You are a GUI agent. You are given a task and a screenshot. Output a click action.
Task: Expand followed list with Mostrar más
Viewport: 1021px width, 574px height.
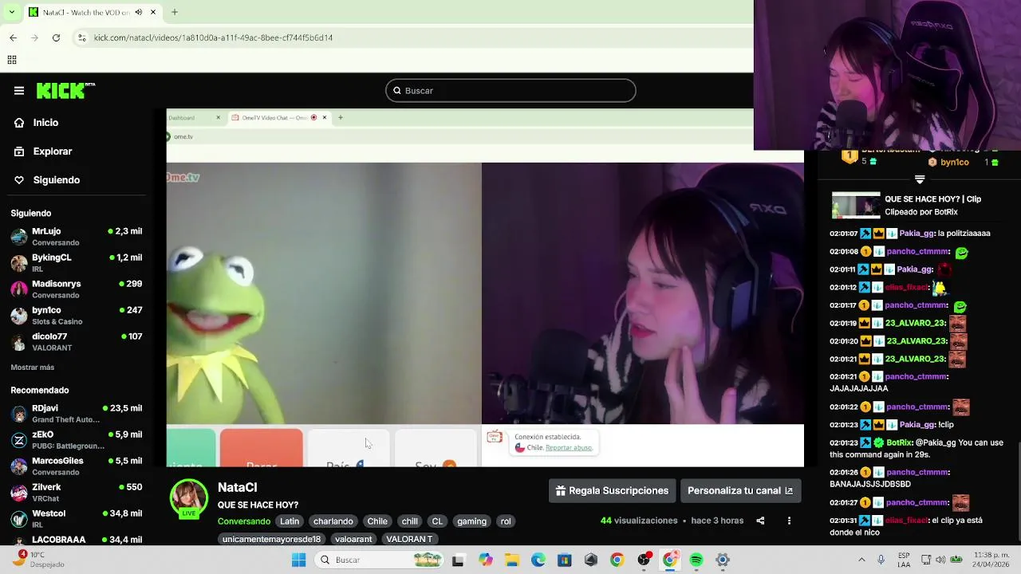coord(33,368)
